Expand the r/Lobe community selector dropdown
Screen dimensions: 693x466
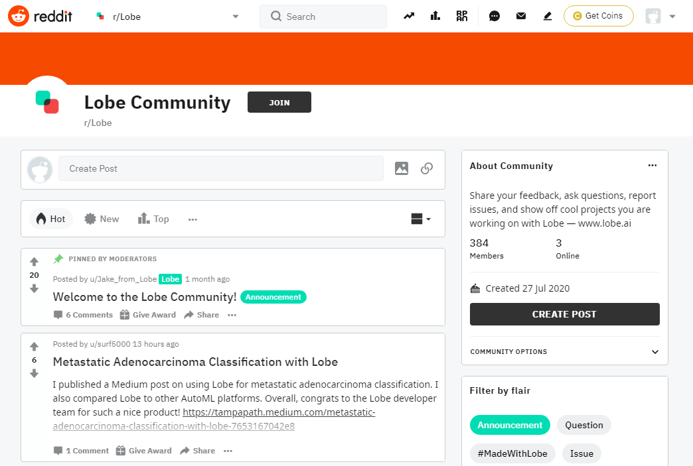point(235,15)
